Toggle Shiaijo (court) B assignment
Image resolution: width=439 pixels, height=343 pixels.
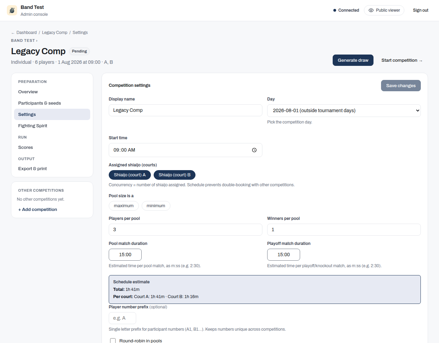[175, 175]
